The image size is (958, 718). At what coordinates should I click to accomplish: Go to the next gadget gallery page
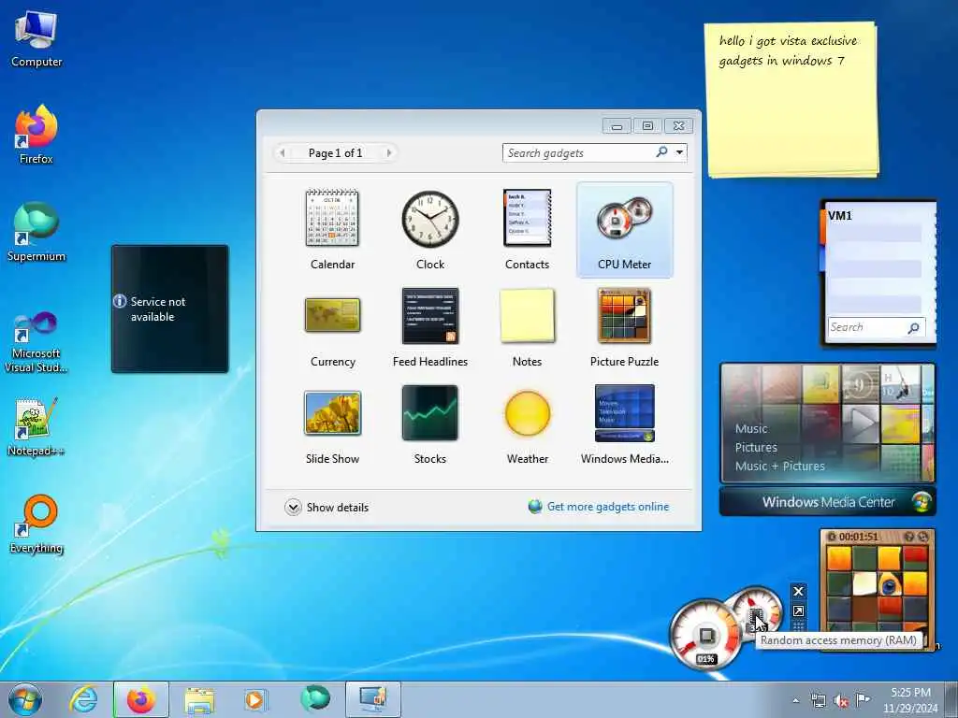pos(388,152)
